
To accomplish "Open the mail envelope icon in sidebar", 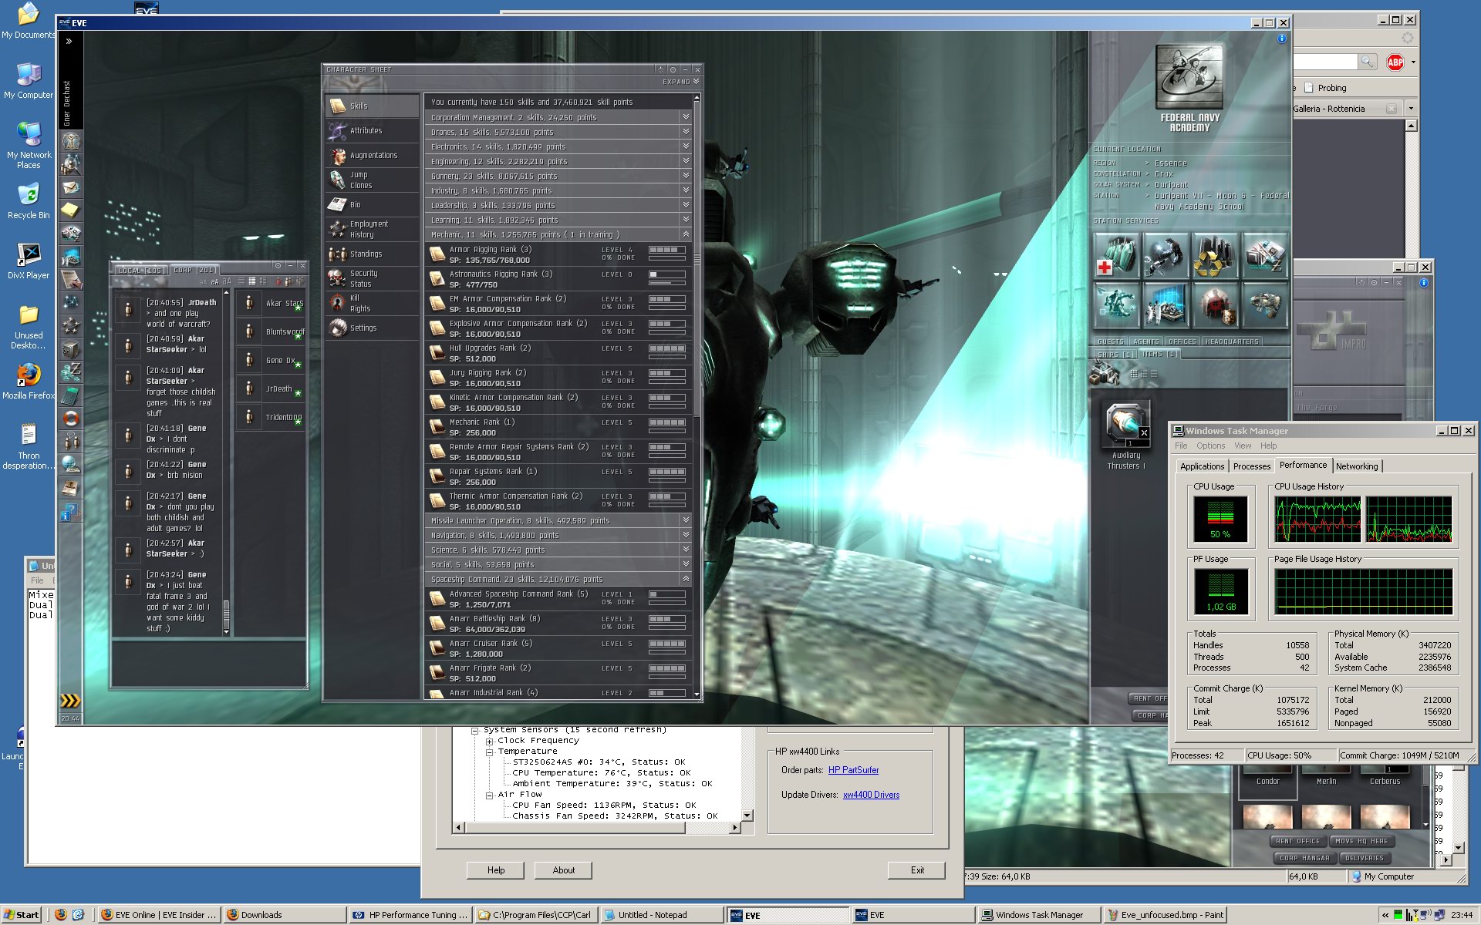I will point(71,187).
